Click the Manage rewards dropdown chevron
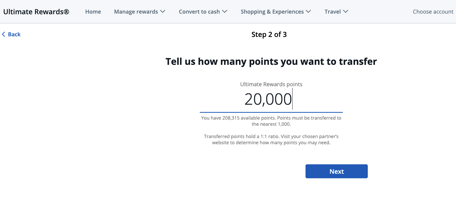This screenshot has height=211, width=456. coord(163,11)
